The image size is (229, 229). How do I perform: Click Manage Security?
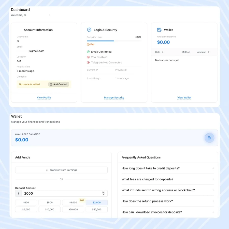coord(114,97)
